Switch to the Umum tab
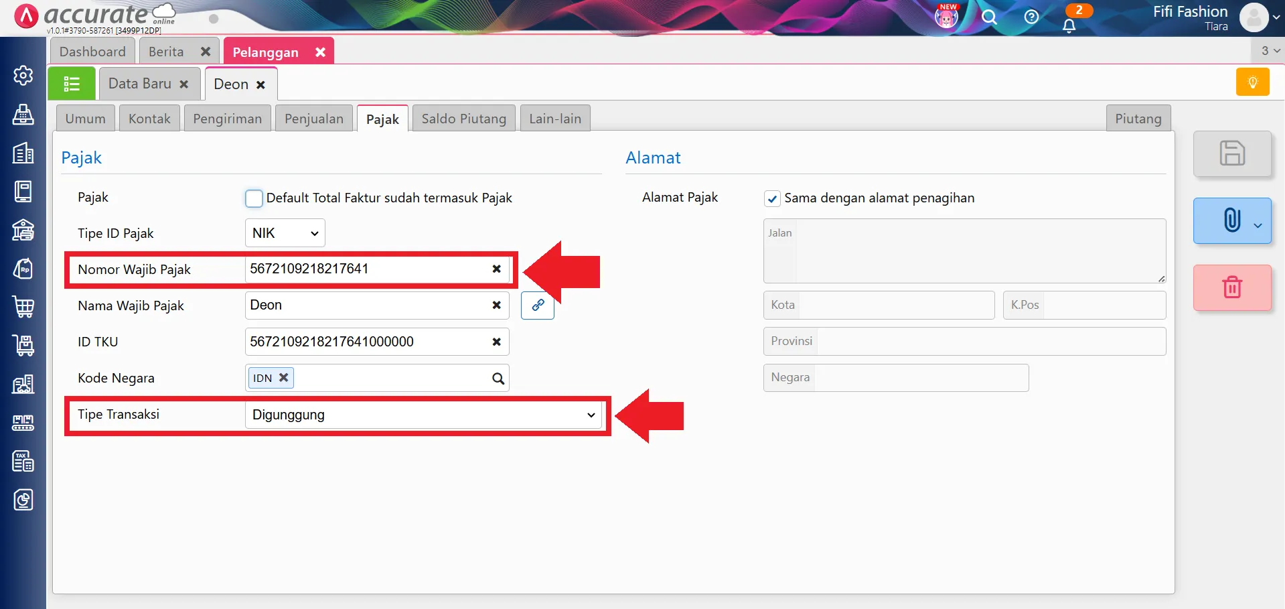This screenshot has width=1285, height=609. click(x=86, y=119)
